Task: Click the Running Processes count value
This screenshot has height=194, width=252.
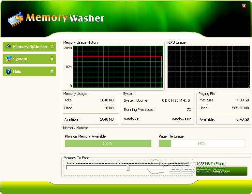Action: pyautogui.click(x=189, y=110)
